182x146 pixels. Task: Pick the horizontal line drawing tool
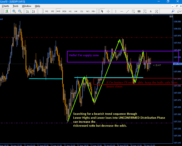(121, 11)
